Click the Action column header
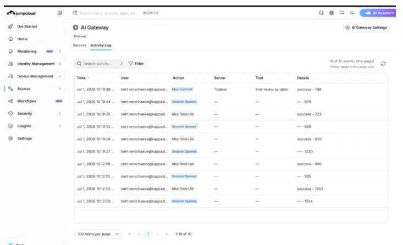 (178, 78)
